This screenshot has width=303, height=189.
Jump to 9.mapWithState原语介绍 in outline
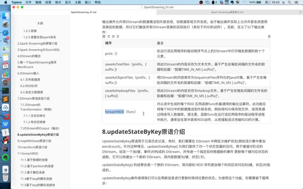(x=34, y=141)
